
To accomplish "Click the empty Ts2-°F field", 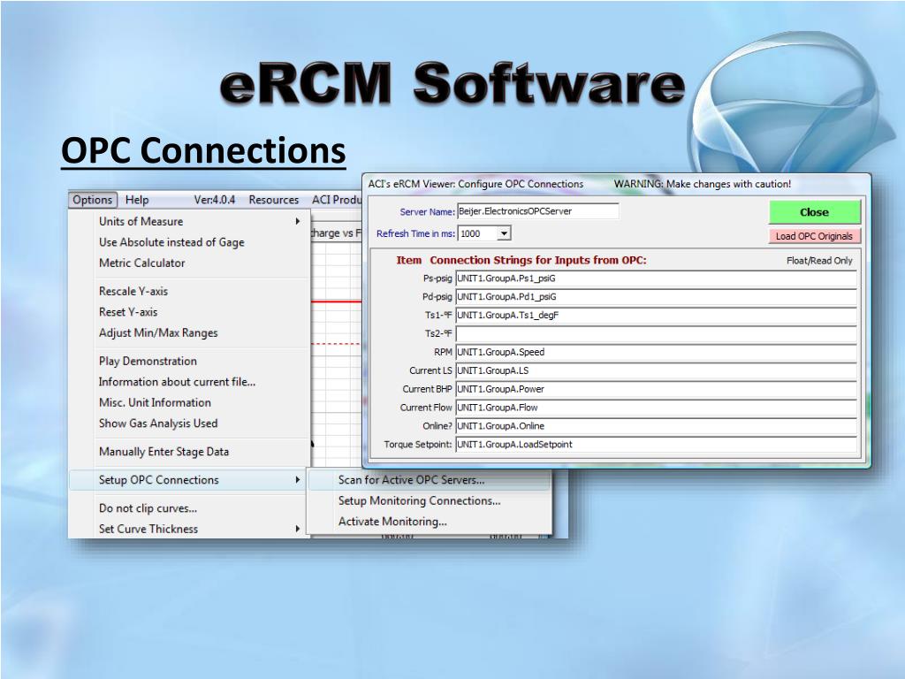I will (657, 333).
